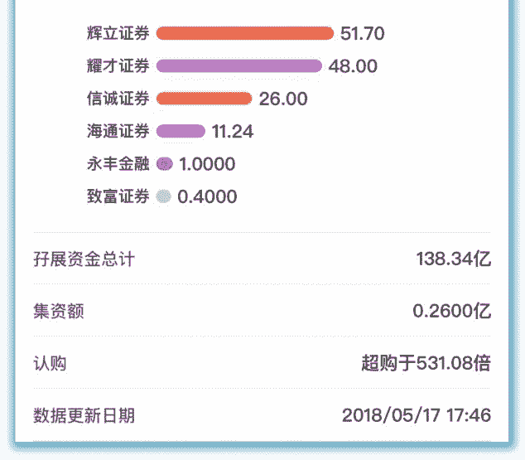The image size is (525, 460).
Task: Click the 孖展资金总计 row label
Action: [84, 259]
